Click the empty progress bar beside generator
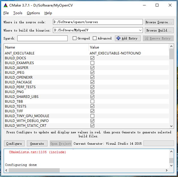Viewport: 178px width, 177px height. click(158, 143)
